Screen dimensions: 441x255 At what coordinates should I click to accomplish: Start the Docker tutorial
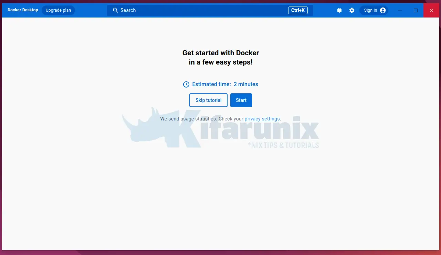click(x=241, y=100)
